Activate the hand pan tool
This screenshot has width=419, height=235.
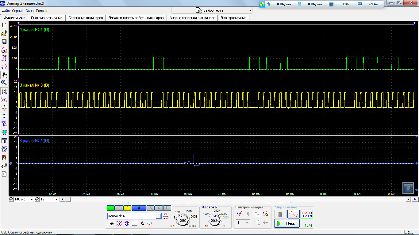[x=4, y=75]
